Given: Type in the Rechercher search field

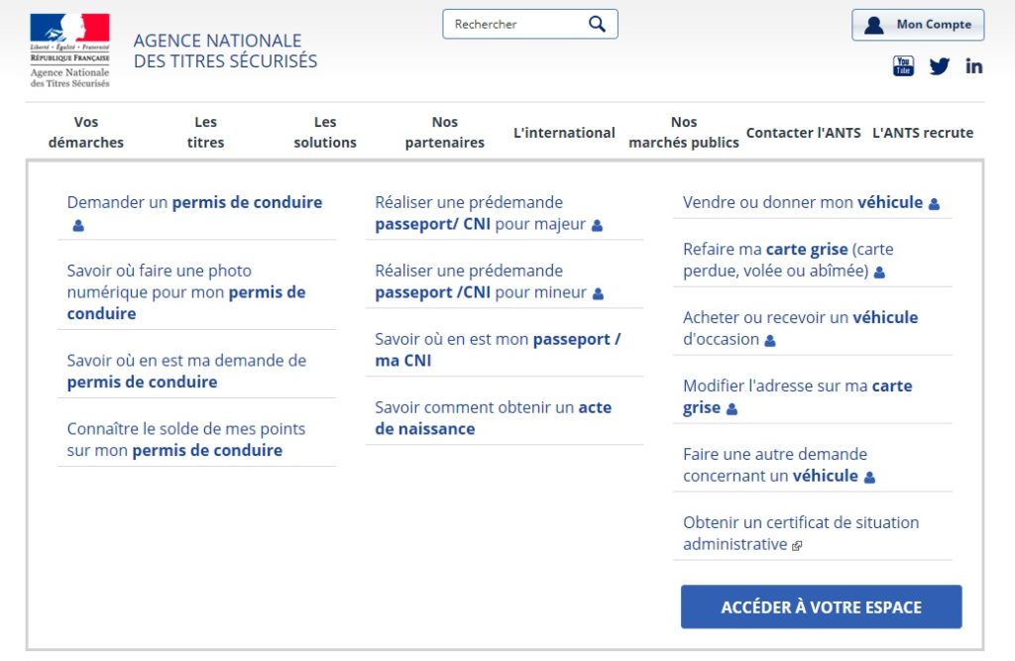Looking at the screenshot, I should (515, 24).
